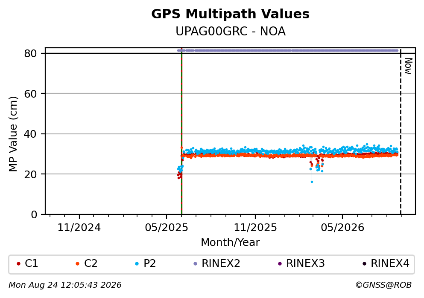Click the MP Value (cm) axis title
This screenshot has height=298, width=424.
click(13, 134)
